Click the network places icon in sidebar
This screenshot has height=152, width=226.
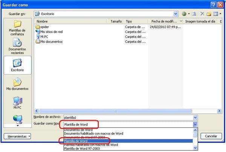(x=18, y=120)
